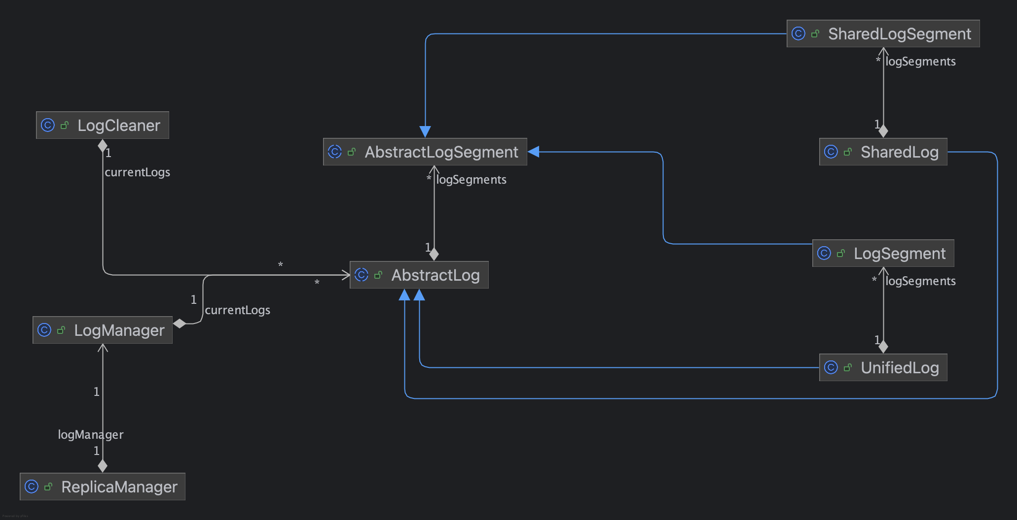Click the logSegments label under AbstractLogSegment
Viewport: 1017px width, 520px height.
tap(471, 180)
